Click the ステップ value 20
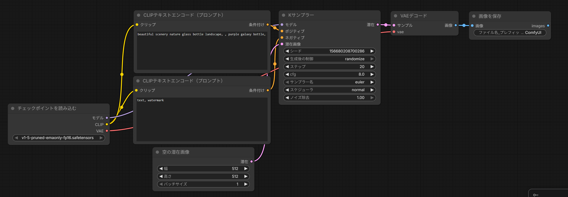The width and height of the screenshot is (568, 197). [x=362, y=67]
